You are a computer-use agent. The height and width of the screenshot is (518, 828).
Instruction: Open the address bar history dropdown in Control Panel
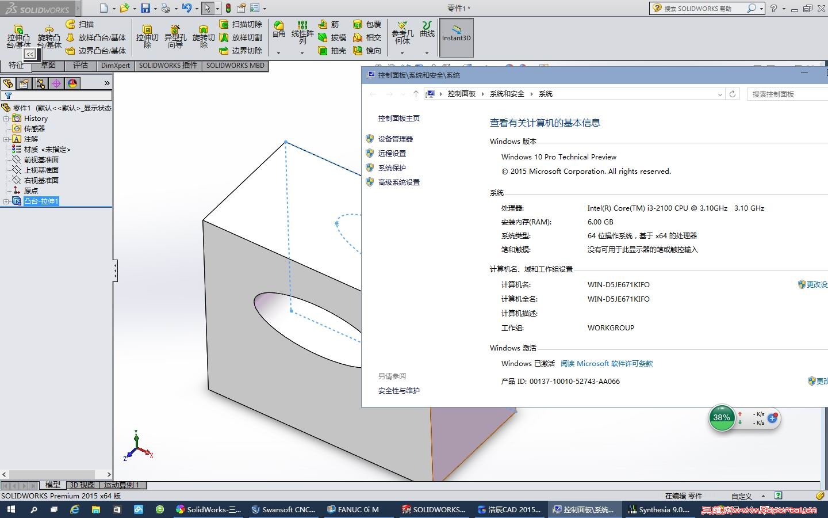(x=720, y=94)
